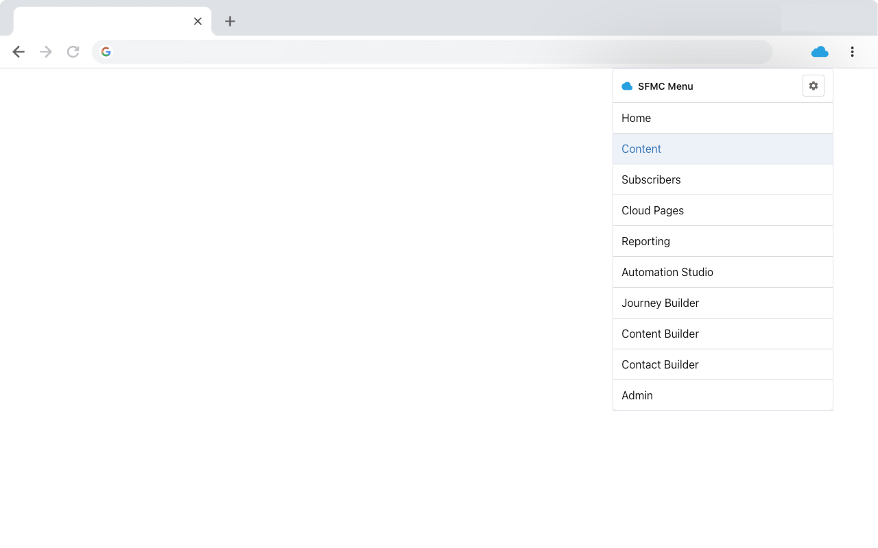Close the current browser tab

pyautogui.click(x=198, y=21)
